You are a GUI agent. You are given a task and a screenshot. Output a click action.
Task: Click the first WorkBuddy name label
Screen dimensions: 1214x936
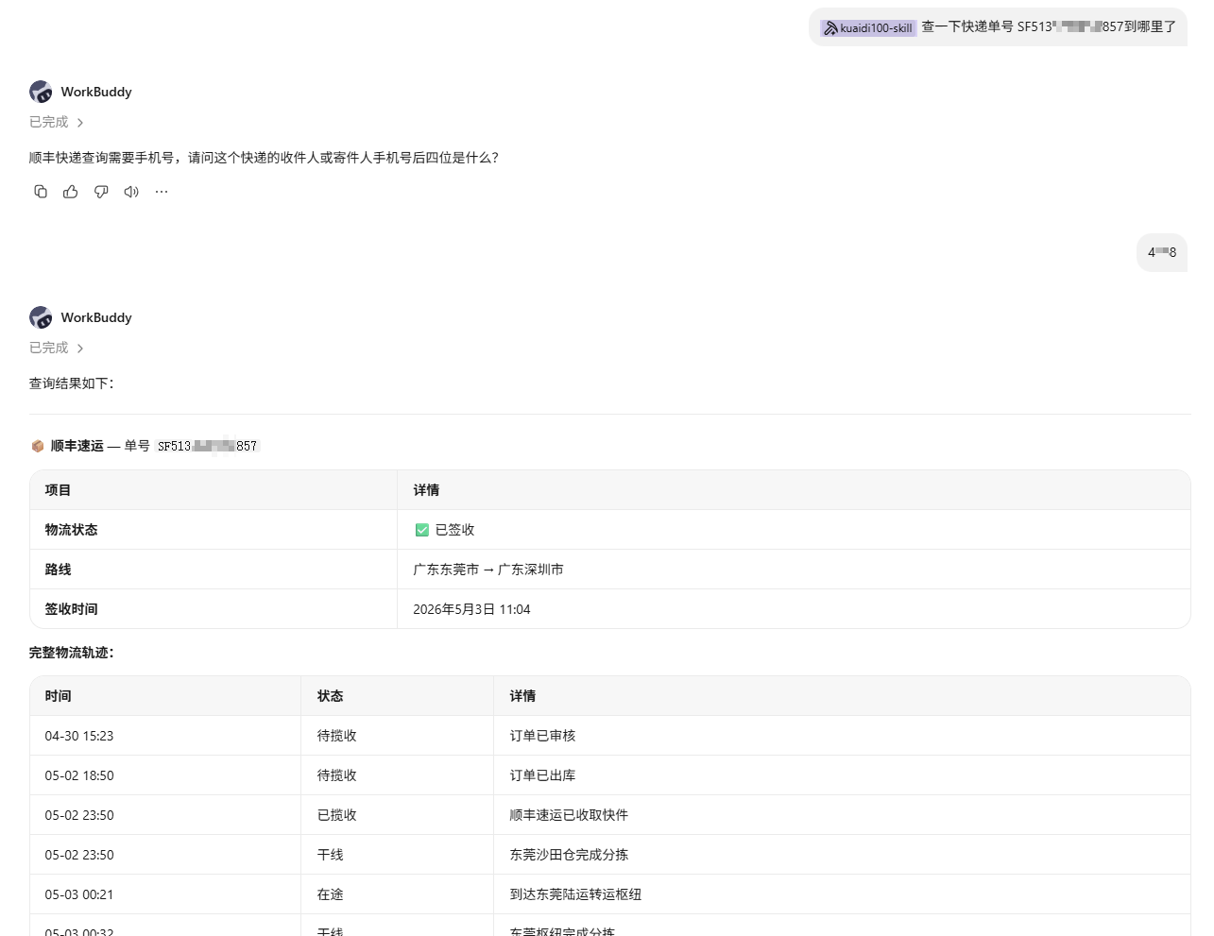pos(96,92)
